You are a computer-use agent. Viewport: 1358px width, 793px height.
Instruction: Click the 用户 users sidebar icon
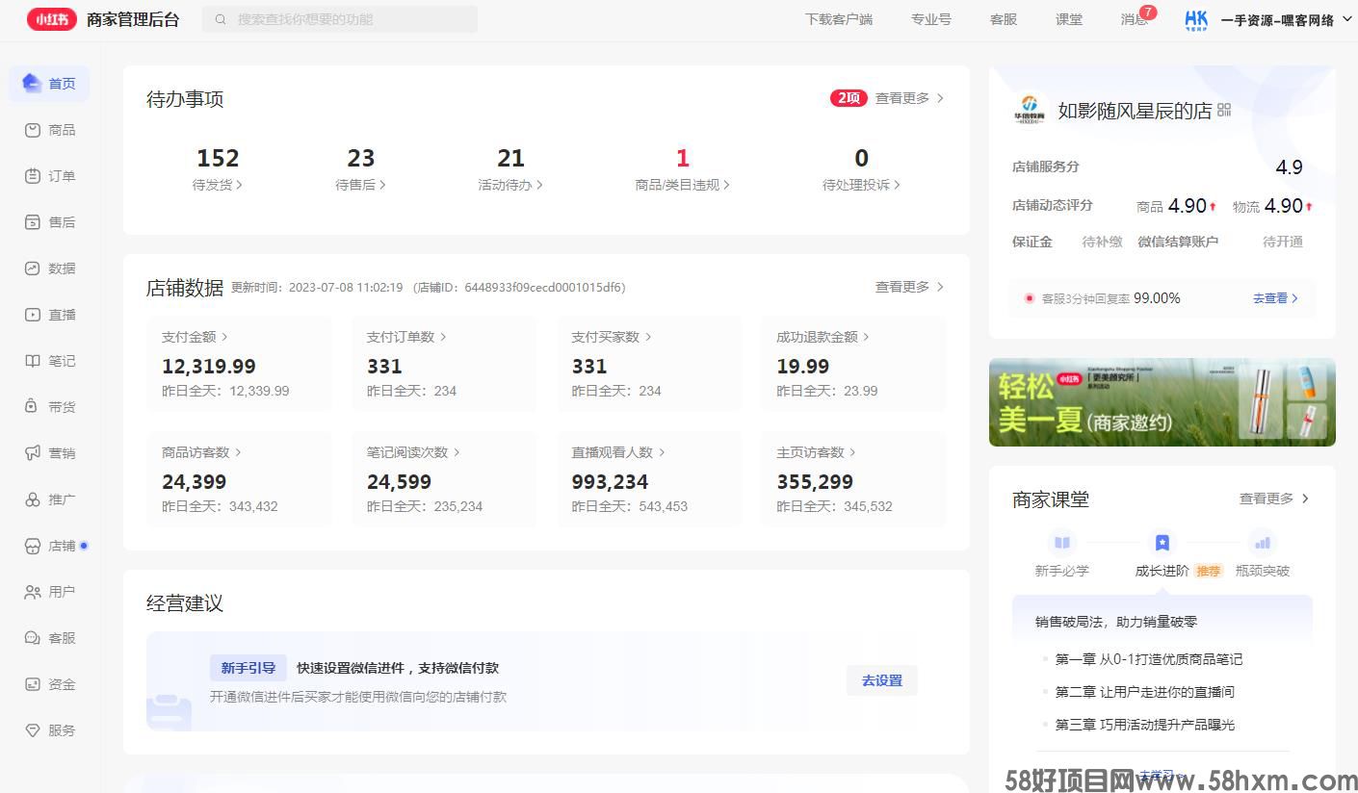[32, 591]
